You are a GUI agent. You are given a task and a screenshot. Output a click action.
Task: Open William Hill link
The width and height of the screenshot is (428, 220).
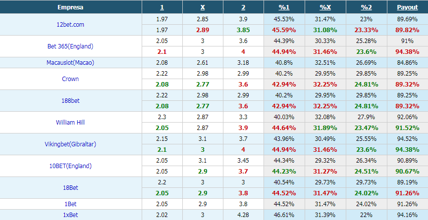70,123
